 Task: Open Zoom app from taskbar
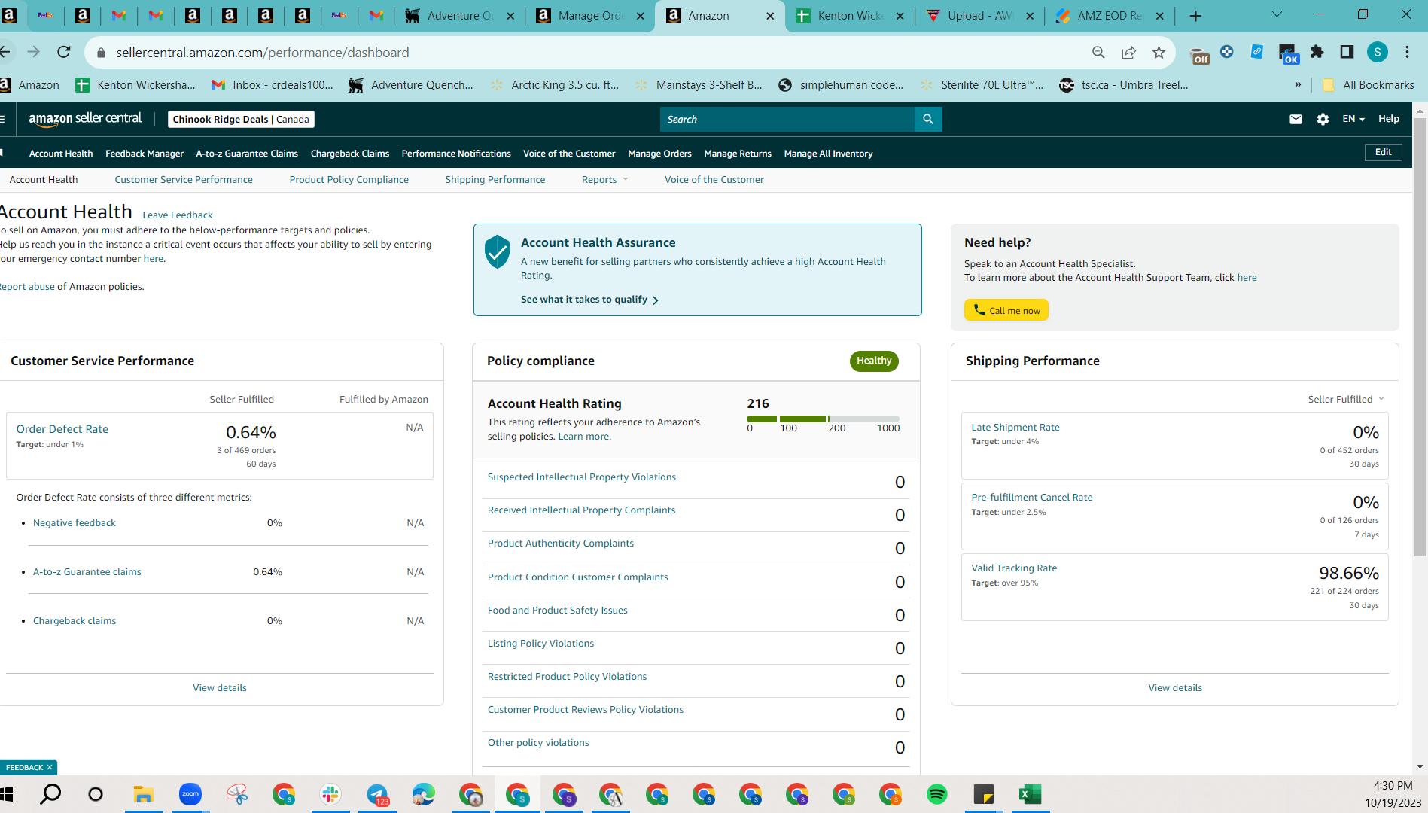pyautogui.click(x=190, y=794)
